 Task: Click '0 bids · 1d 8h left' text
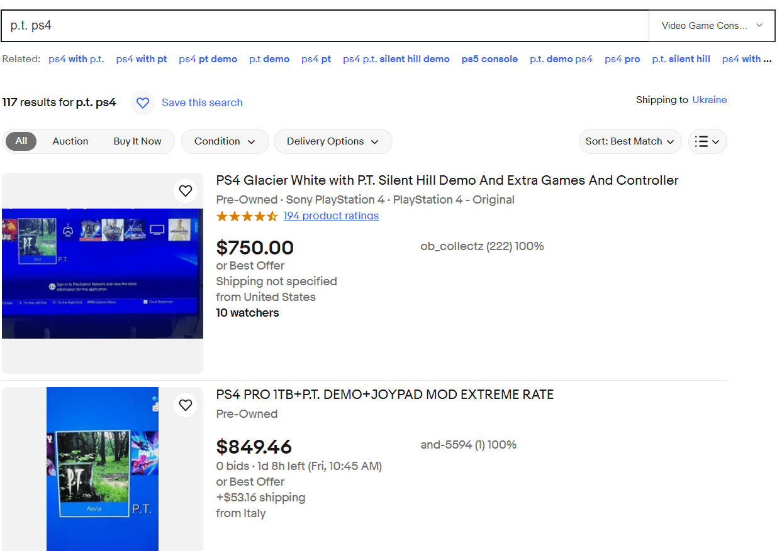point(299,466)
